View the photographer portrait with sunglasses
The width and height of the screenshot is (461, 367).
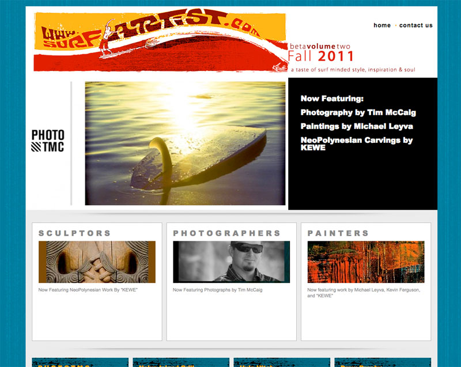[x=232, y=262]
